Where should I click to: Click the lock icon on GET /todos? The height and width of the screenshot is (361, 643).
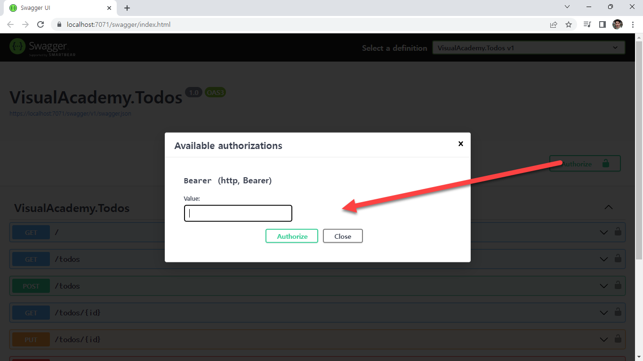click(x=618, y=259)
